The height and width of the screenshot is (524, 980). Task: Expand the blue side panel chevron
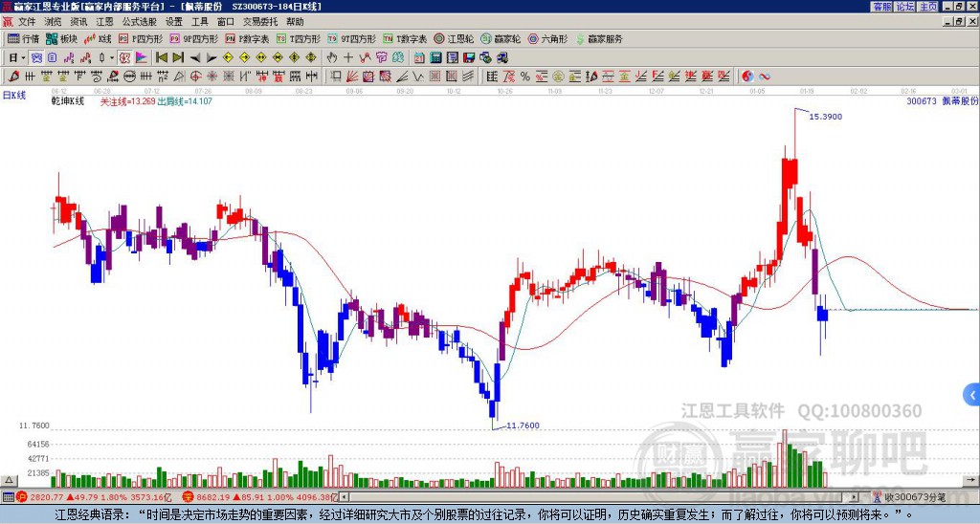(972, 395)
